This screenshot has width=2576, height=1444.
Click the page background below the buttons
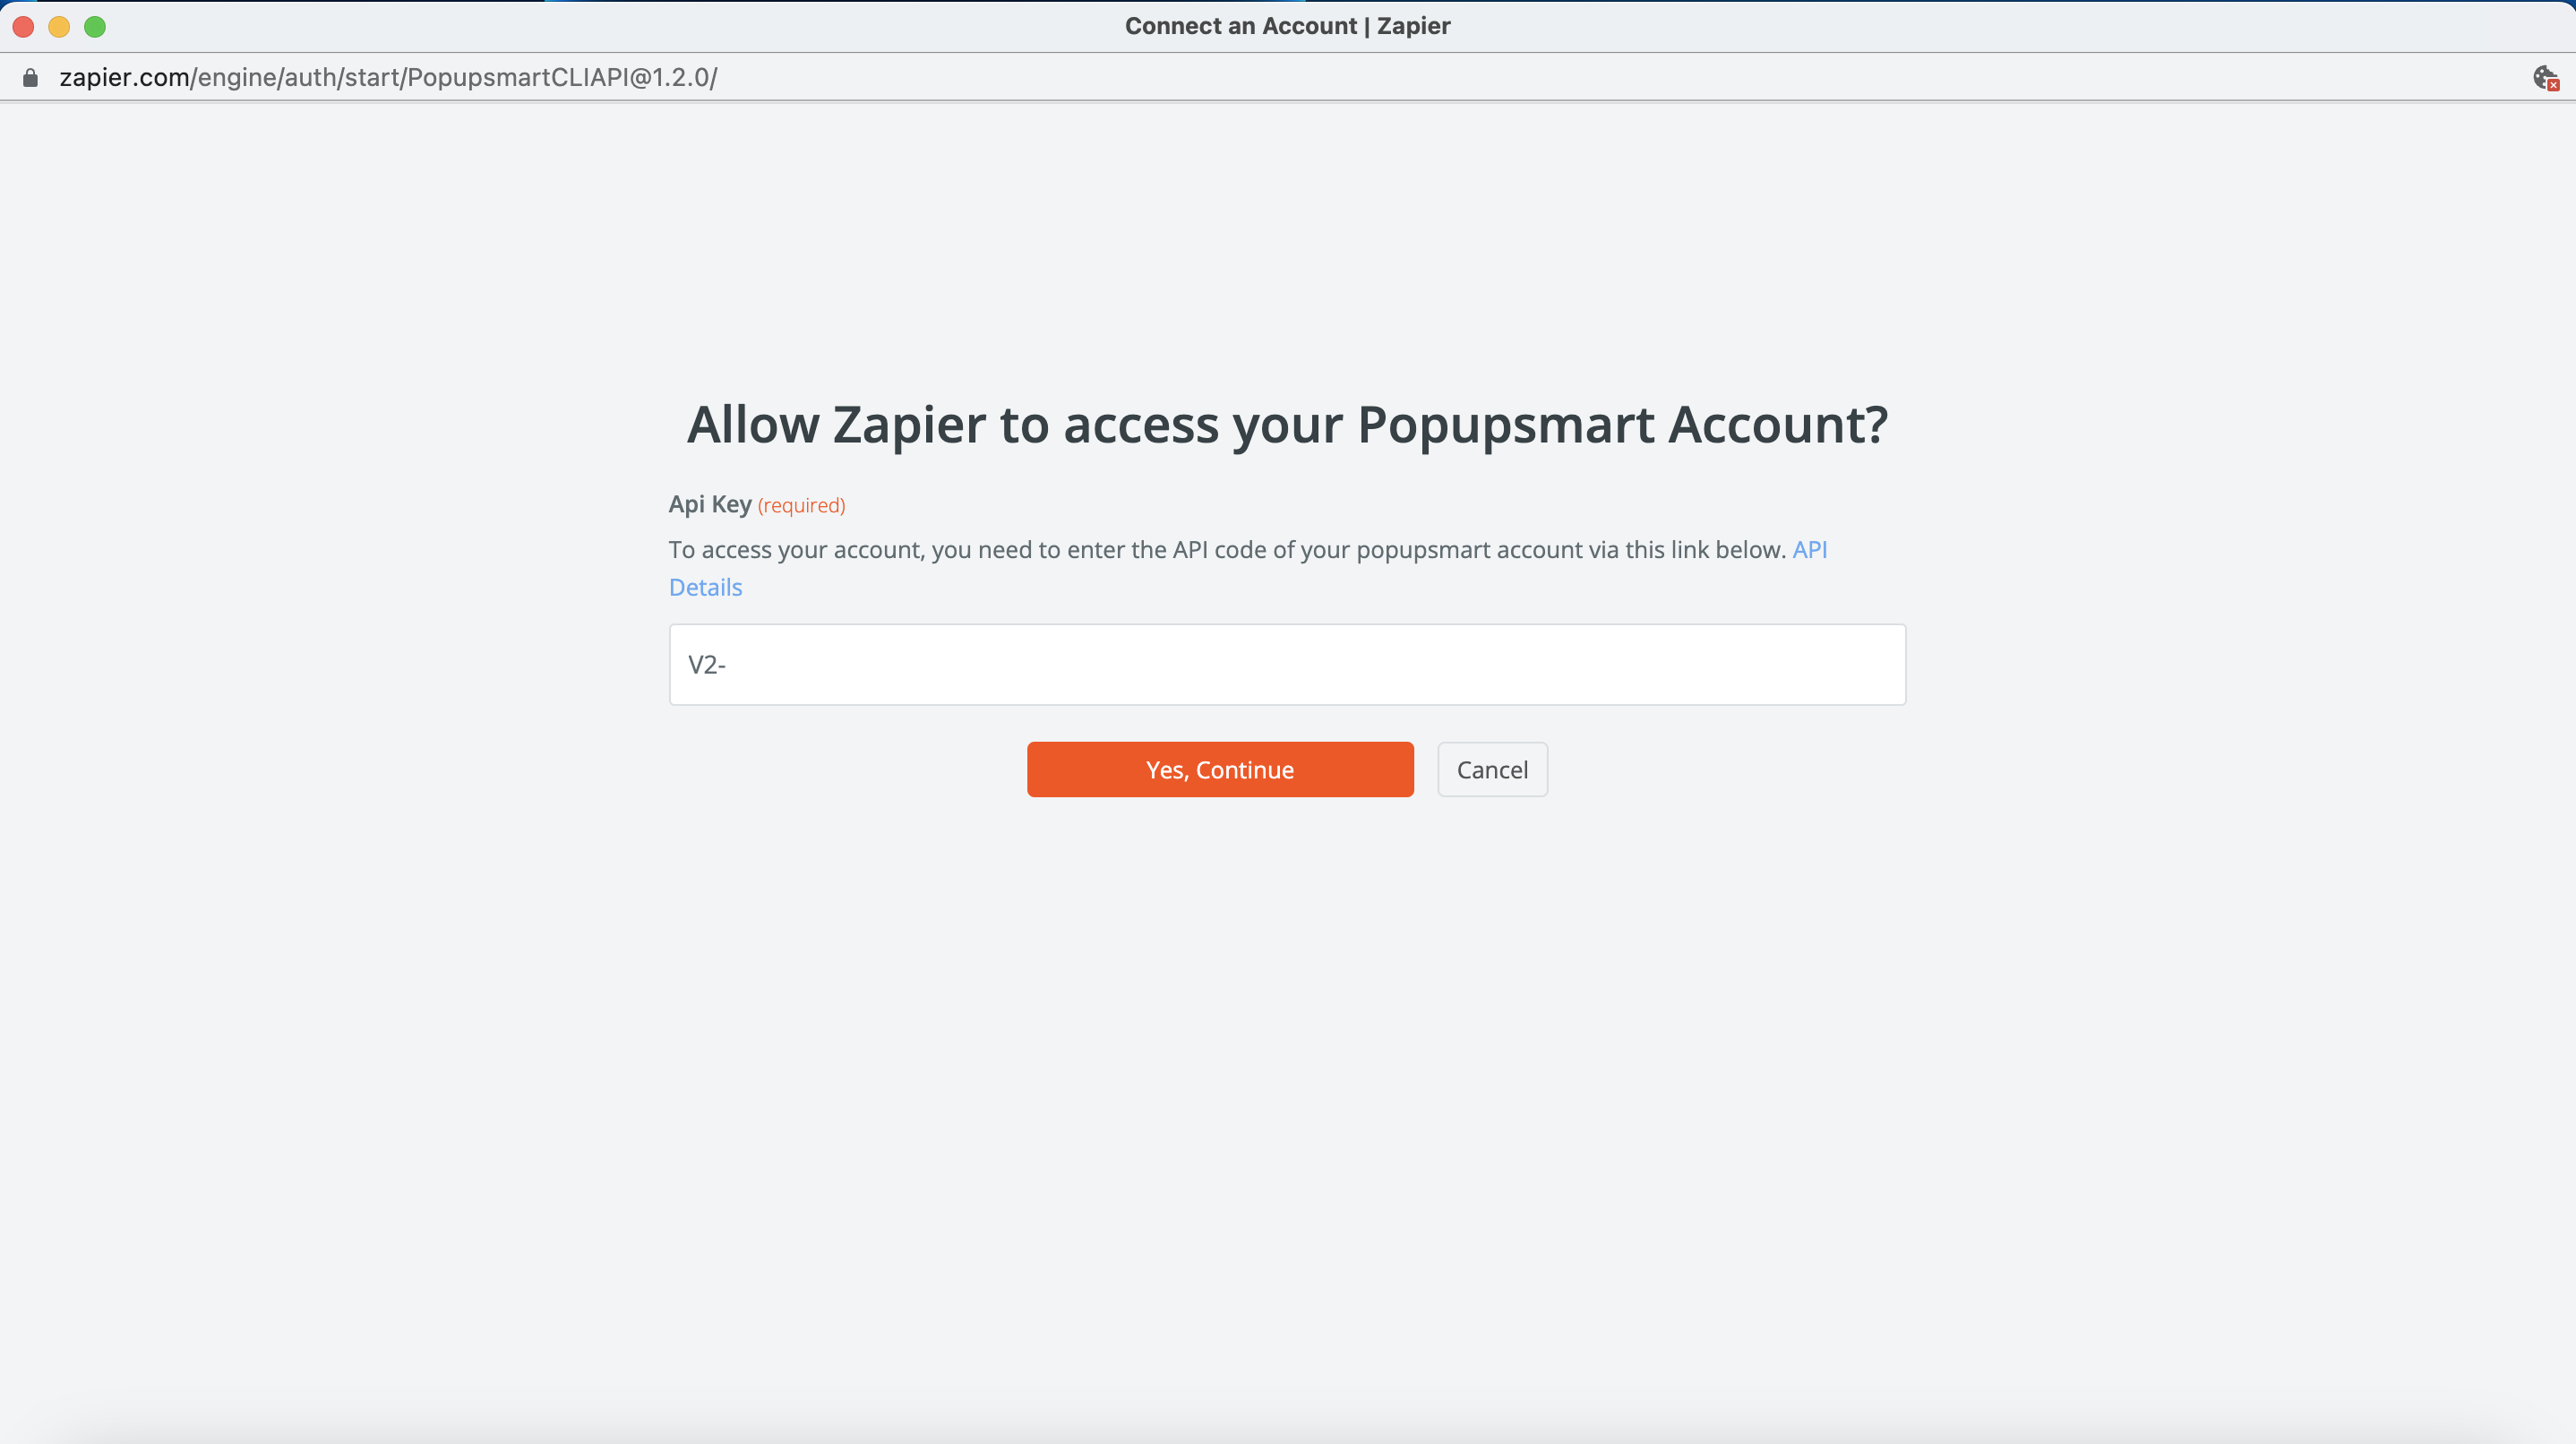pos(1288,1000)
